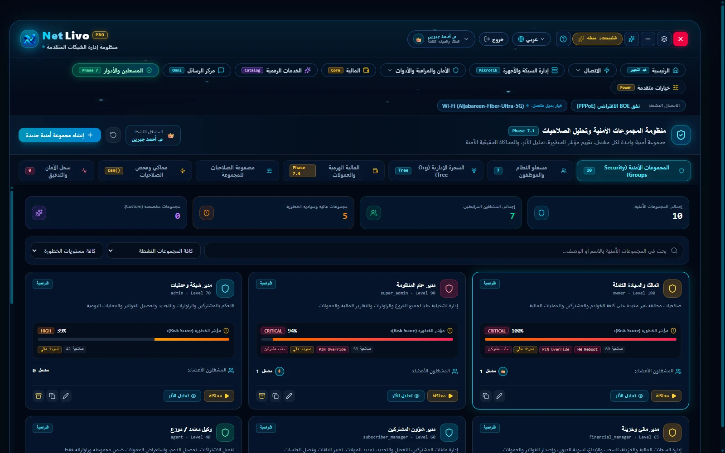Click the stacked layers icon in header
Screen dimensions: 725x453
pyautogui.click(x=664, y=39)
